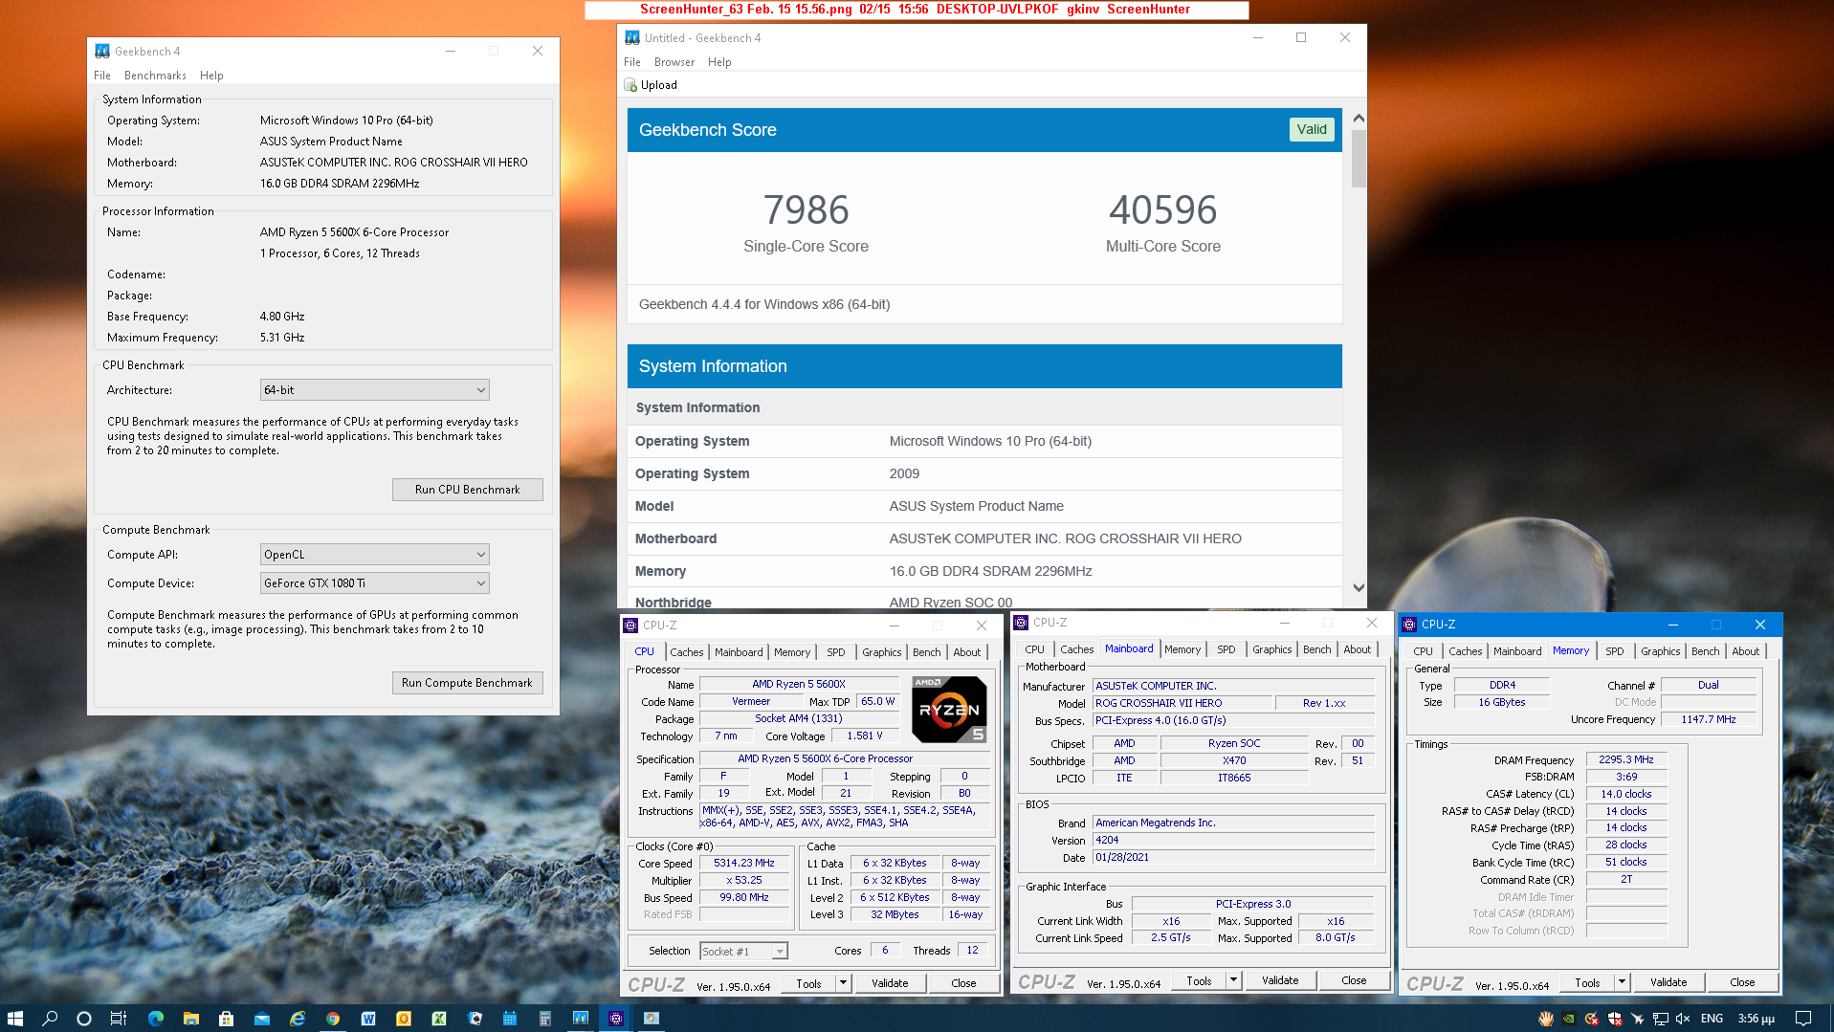Open the Mail app from taskbar
The height and width of the screenshot is (1032, 1834).
(x=262, y=1019)
